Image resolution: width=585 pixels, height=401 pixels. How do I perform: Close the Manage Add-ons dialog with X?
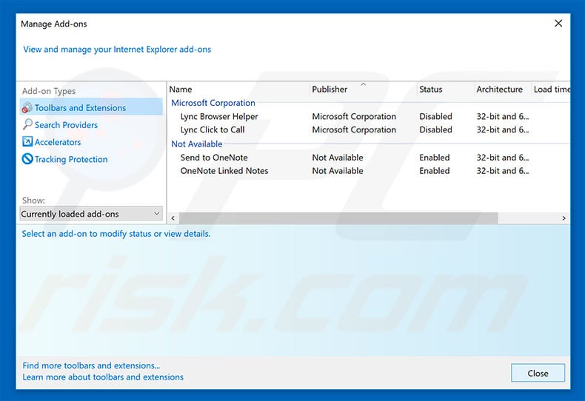tap(558, 24)
